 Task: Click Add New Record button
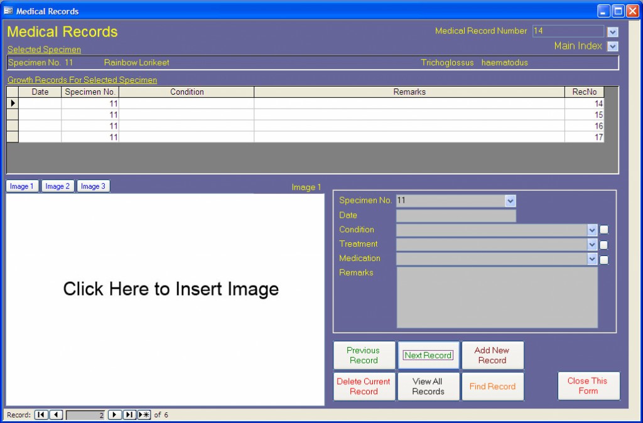492,355
